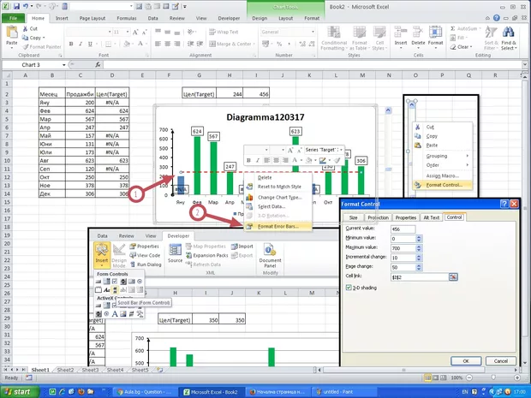Click the fx insert function icon
Screen dimensions: 531x398
pyautogui.click(x=98, y=65)
